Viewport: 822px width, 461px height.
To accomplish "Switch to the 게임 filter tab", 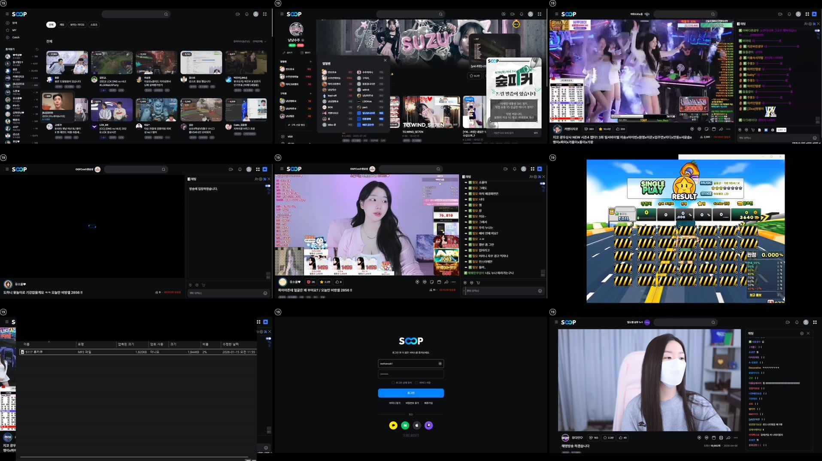I will pyautogui.click(x=61, y=24).
